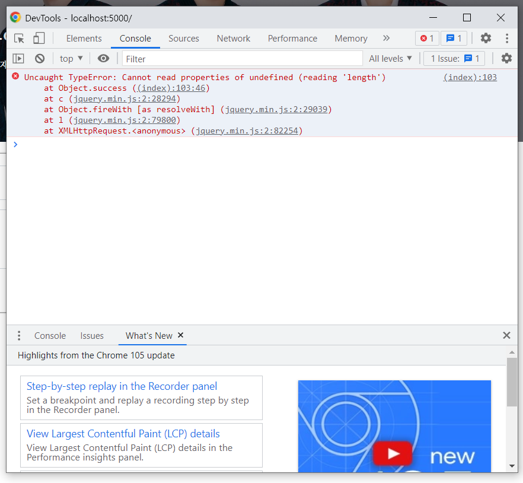The image size is (523, 483).
Task: Open the customize DevTools three-dot menu
Action: pos(506,38)
